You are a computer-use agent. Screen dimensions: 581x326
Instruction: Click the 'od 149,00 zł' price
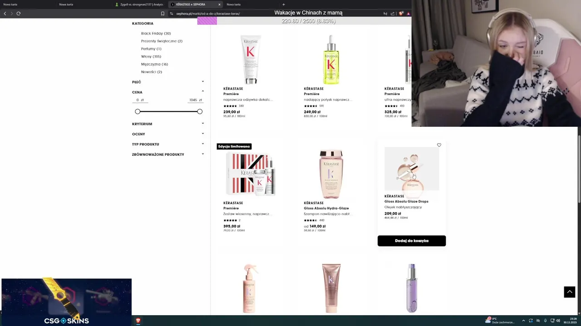315,226
